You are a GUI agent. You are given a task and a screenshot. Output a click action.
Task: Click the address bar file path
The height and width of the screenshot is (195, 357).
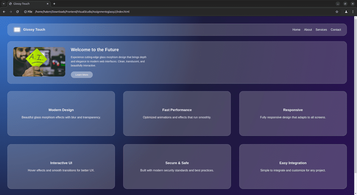tap(82, 12)
